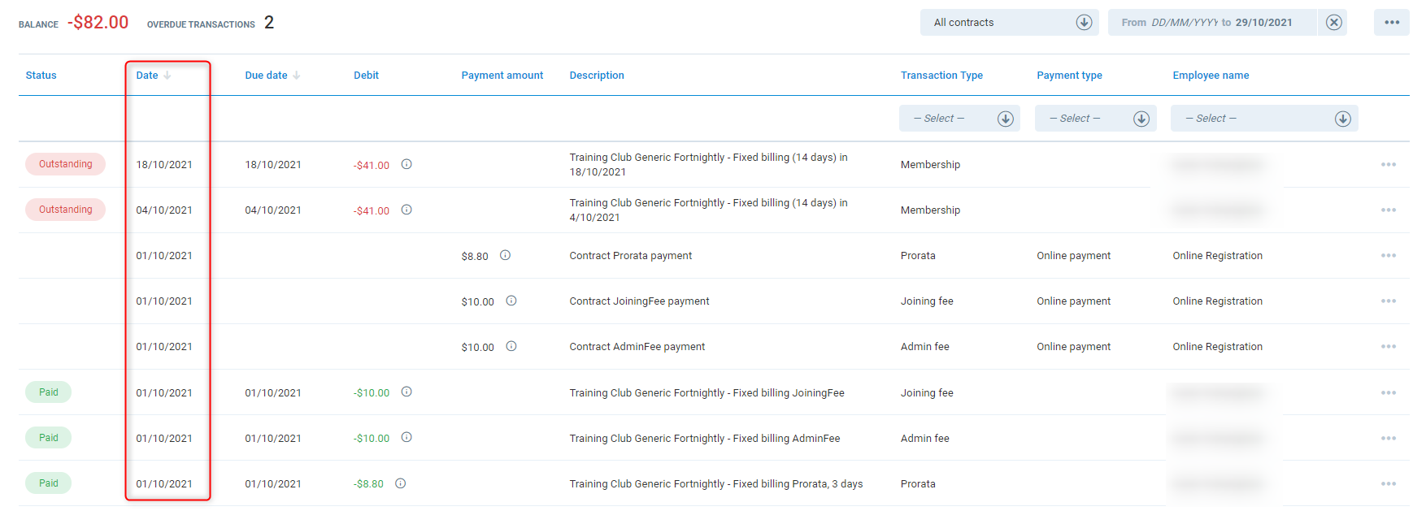Open more options menu in top right corner
Image resolution: width=1426 pixels, height=511 pixels.
(x=1392, y=23)
